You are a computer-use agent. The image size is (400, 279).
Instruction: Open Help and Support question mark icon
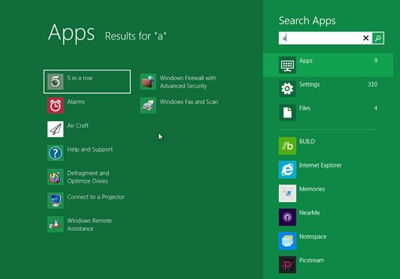(56, 153)
